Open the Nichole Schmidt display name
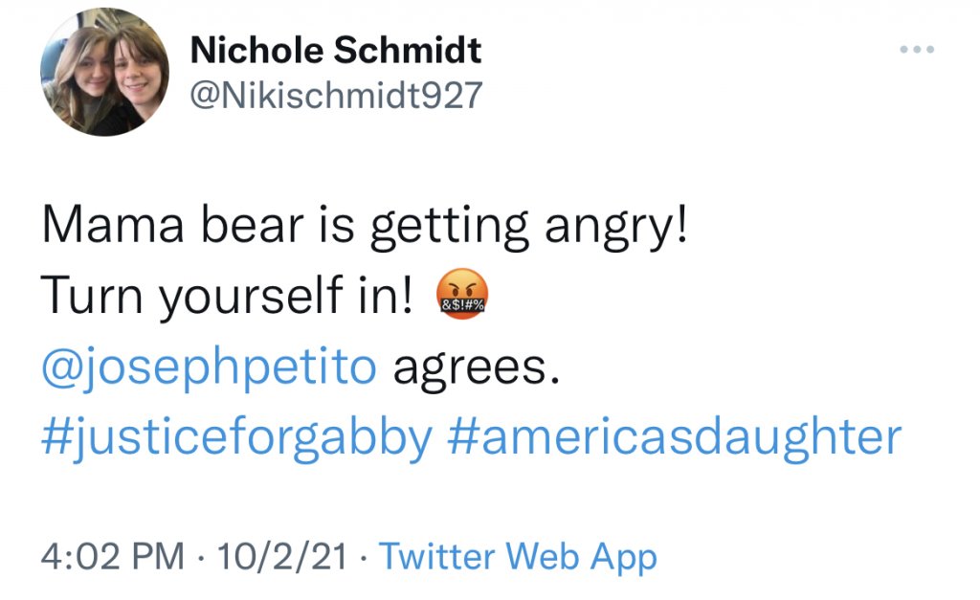The height and width of the screenshot is (600, 980). point(335,49)
